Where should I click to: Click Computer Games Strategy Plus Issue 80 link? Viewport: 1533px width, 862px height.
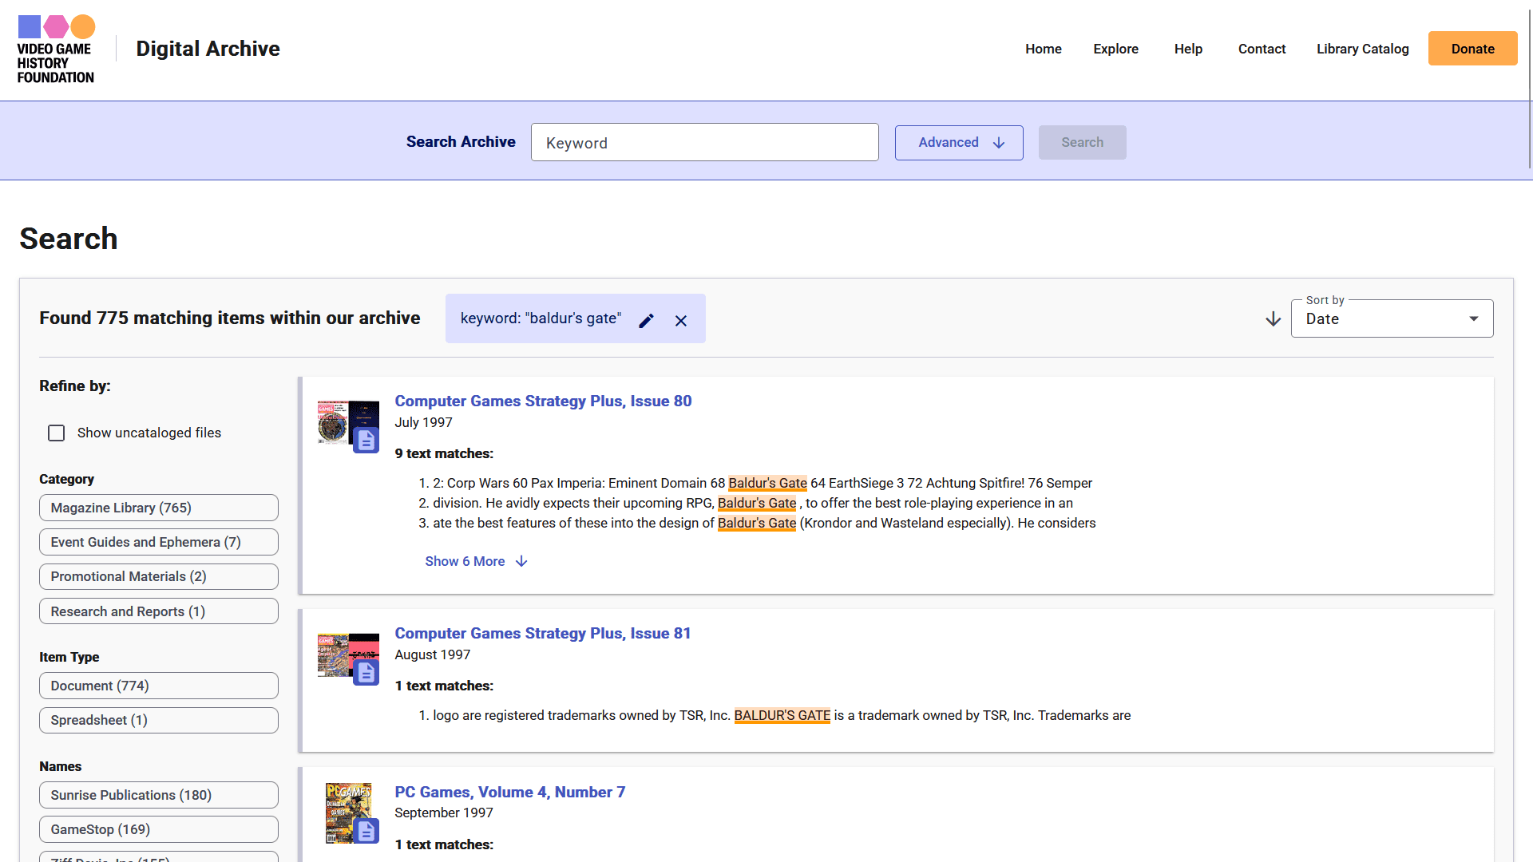click(542, 401)
